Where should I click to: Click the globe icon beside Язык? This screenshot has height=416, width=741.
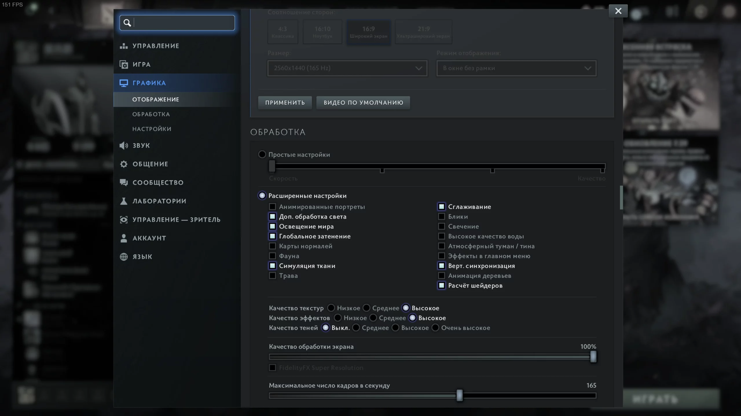[124, 256]
